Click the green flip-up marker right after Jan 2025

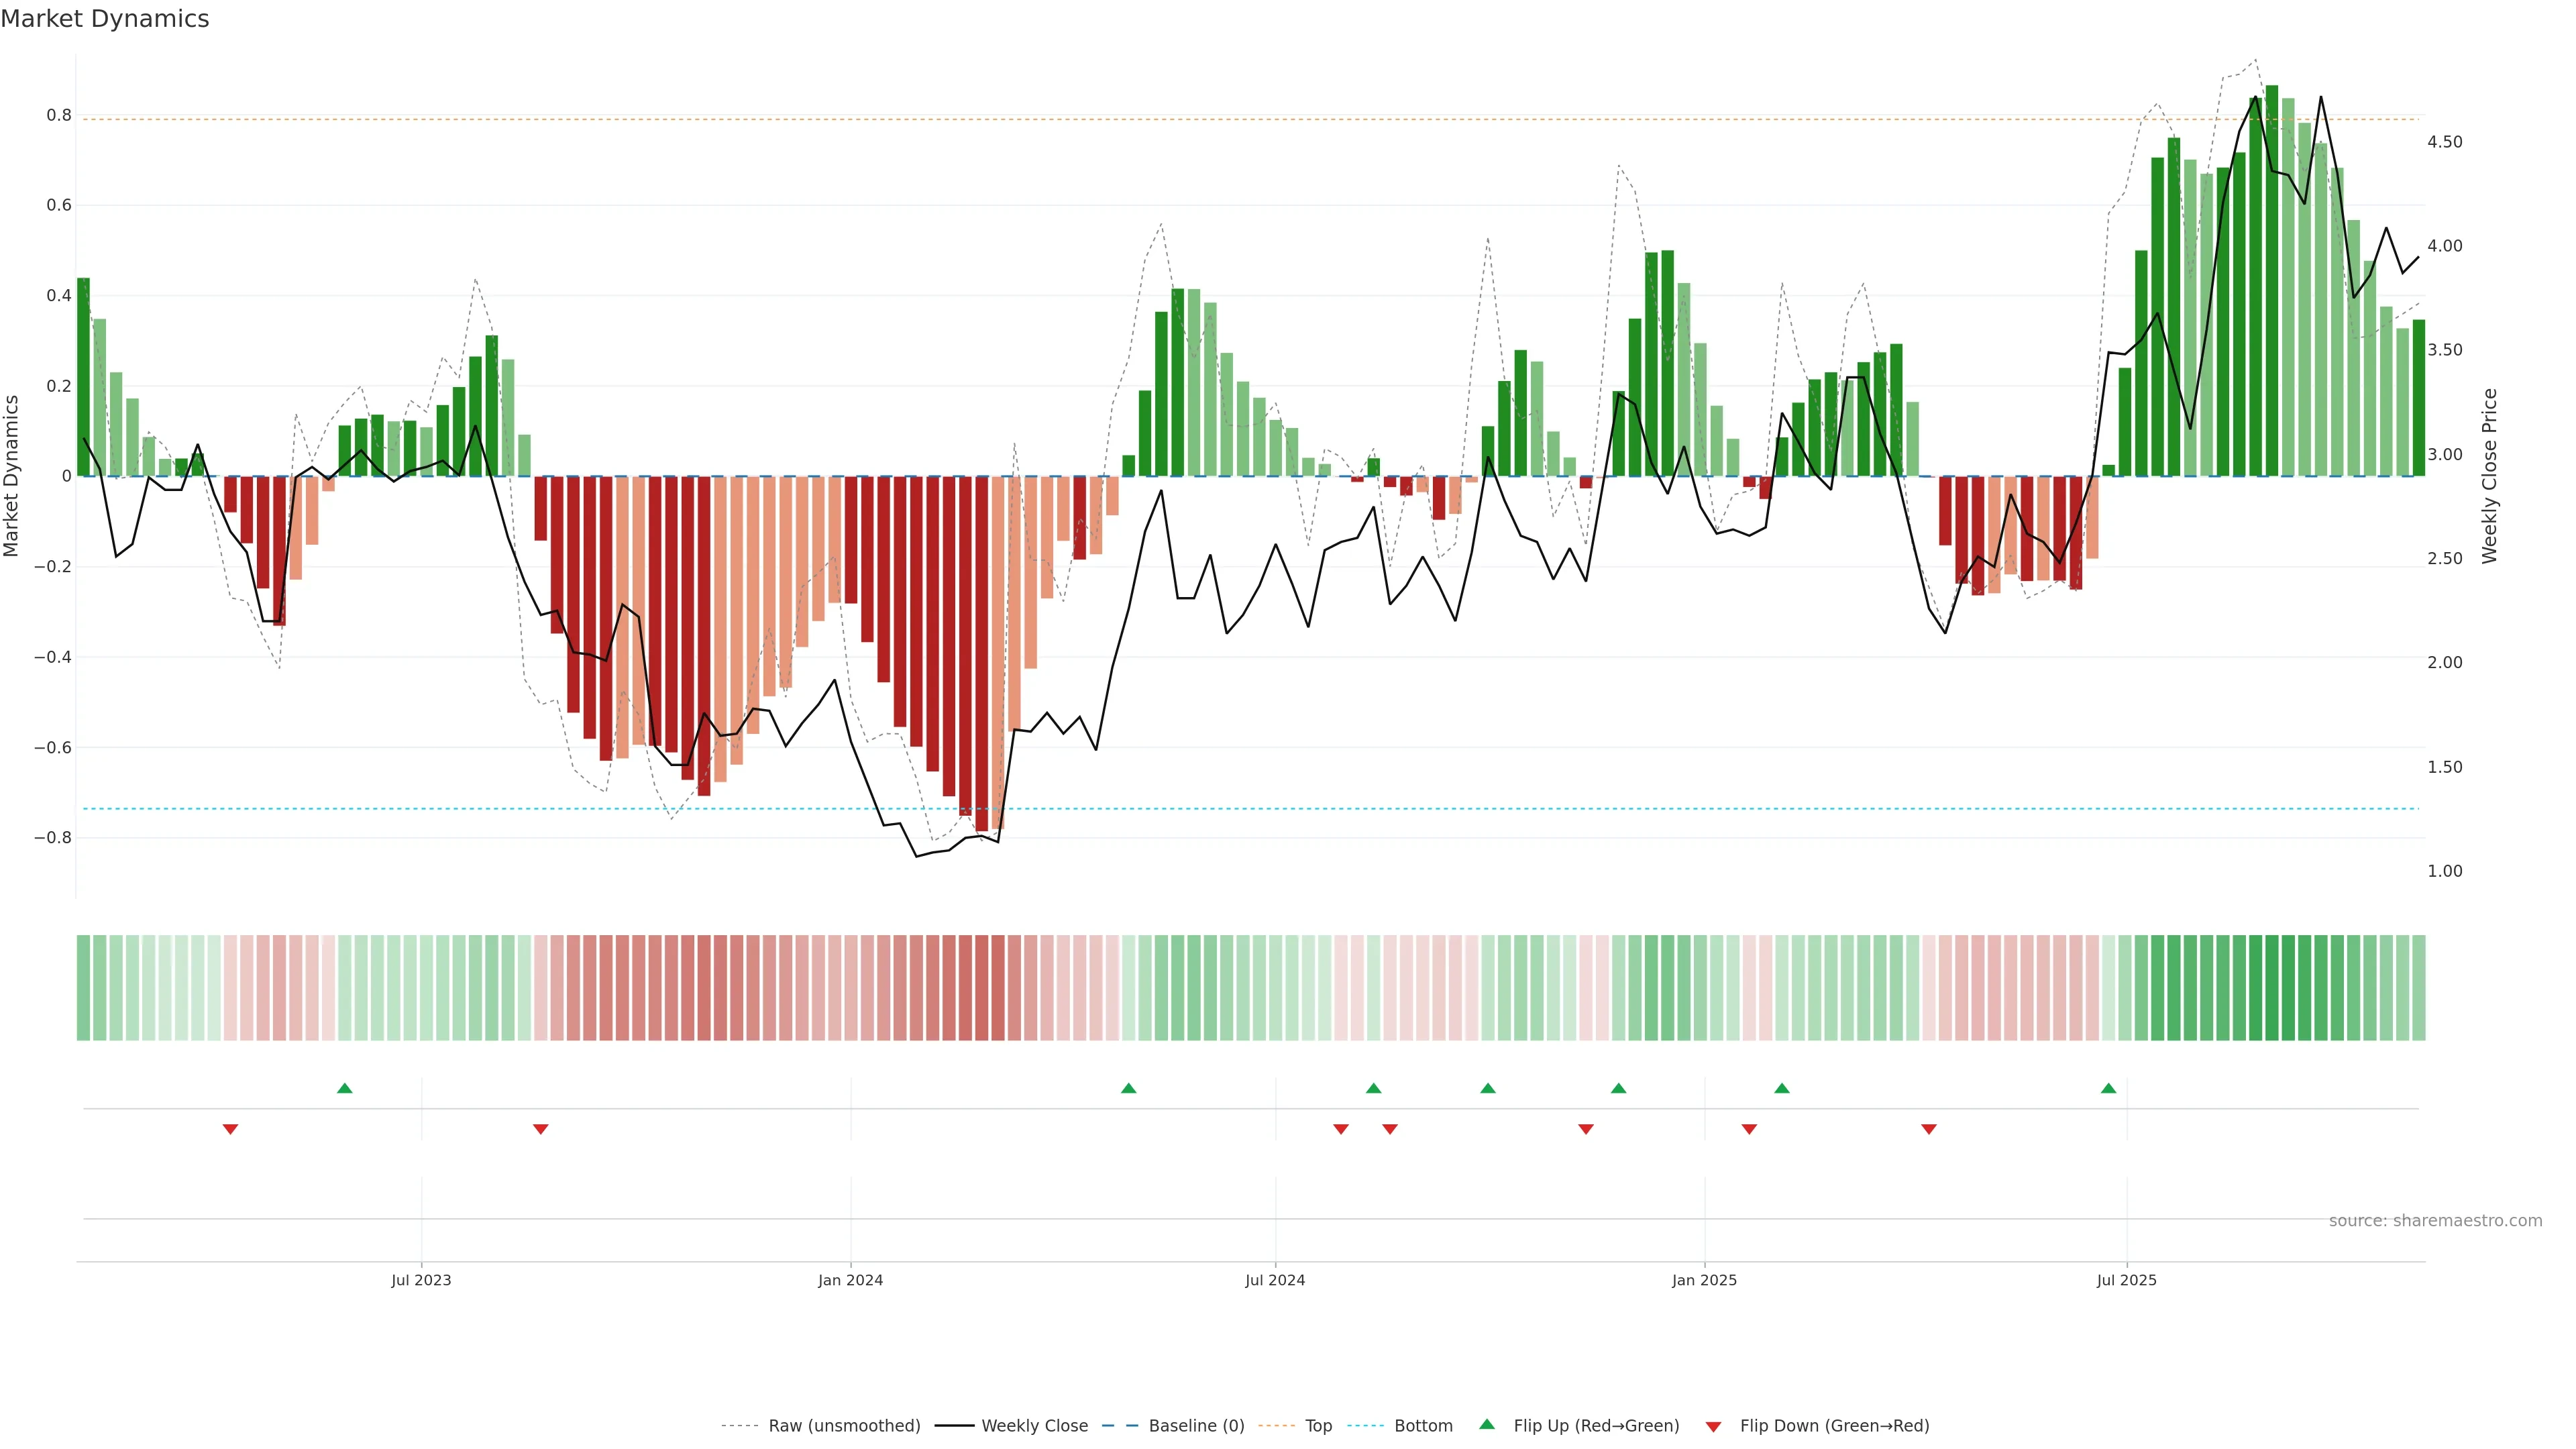pos(1782,1088)
